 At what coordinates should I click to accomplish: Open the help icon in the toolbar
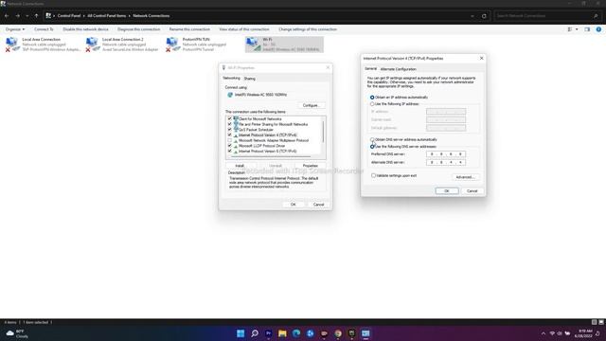pos(598,29)
